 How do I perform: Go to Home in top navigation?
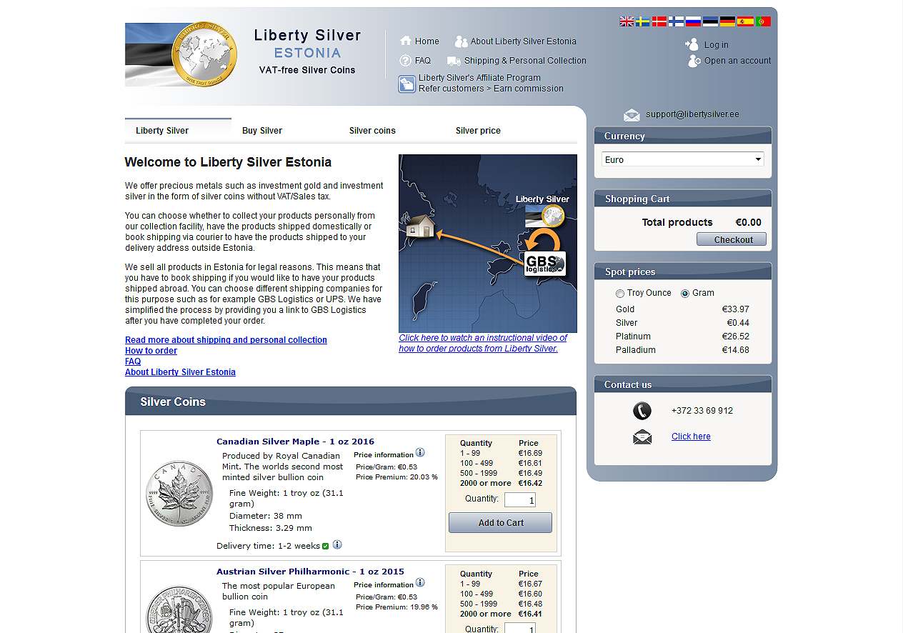click(x=427, y=41)
